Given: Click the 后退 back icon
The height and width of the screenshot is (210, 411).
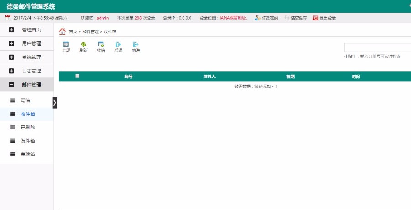Looking at the screenshot, I should tap(118, 45).
